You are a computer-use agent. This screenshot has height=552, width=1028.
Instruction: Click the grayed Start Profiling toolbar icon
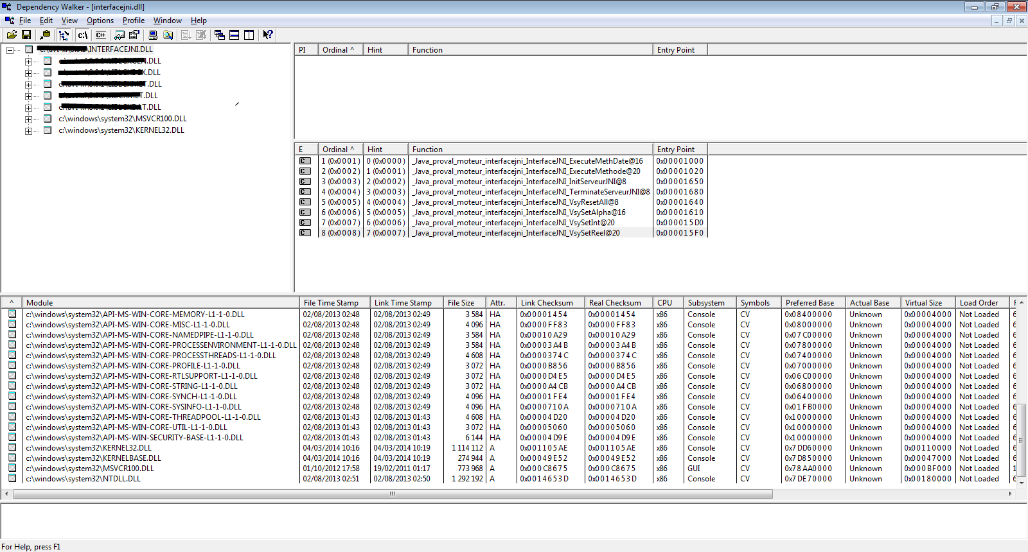pyautogui.click(x=186, y=35)
